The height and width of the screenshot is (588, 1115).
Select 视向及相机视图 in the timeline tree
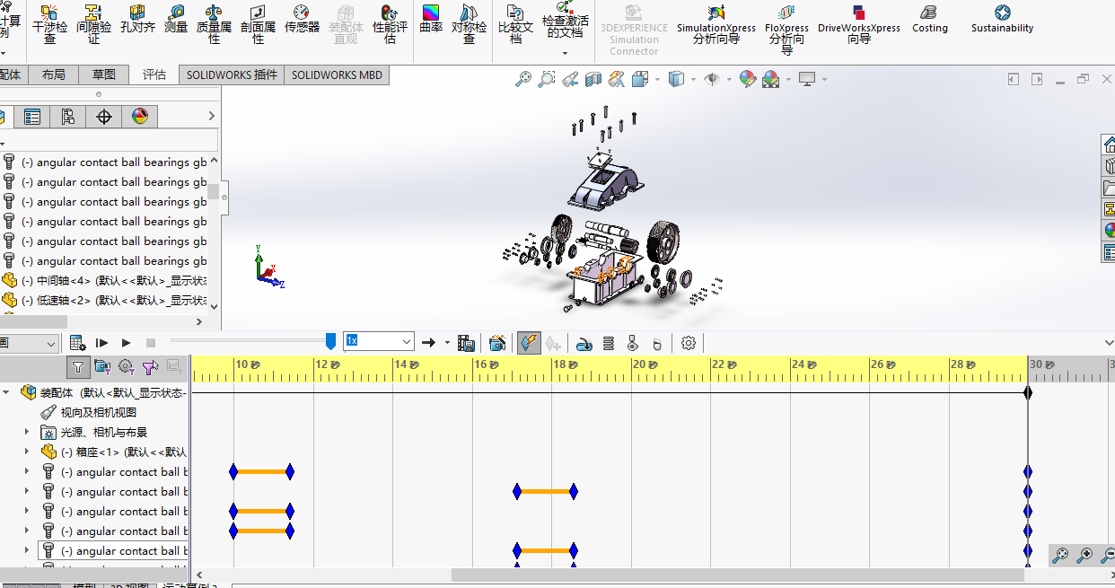pos(98,412)
